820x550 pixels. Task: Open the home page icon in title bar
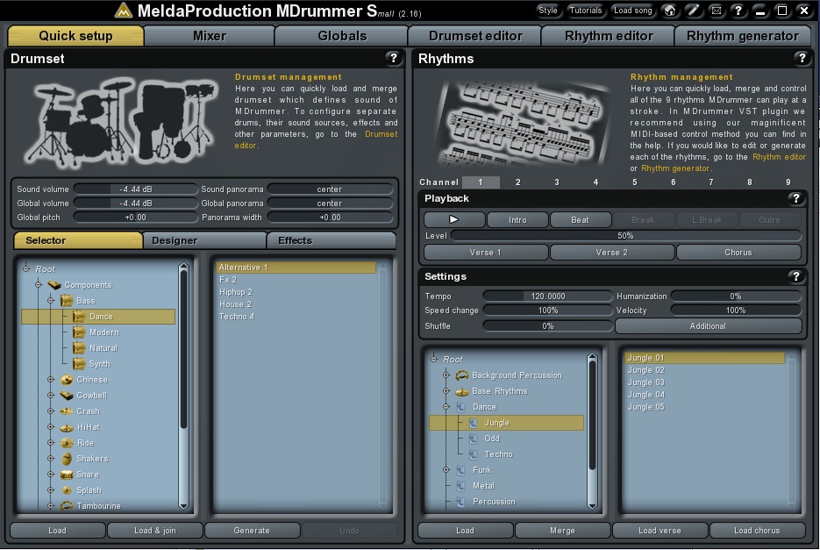click(669, 11)
